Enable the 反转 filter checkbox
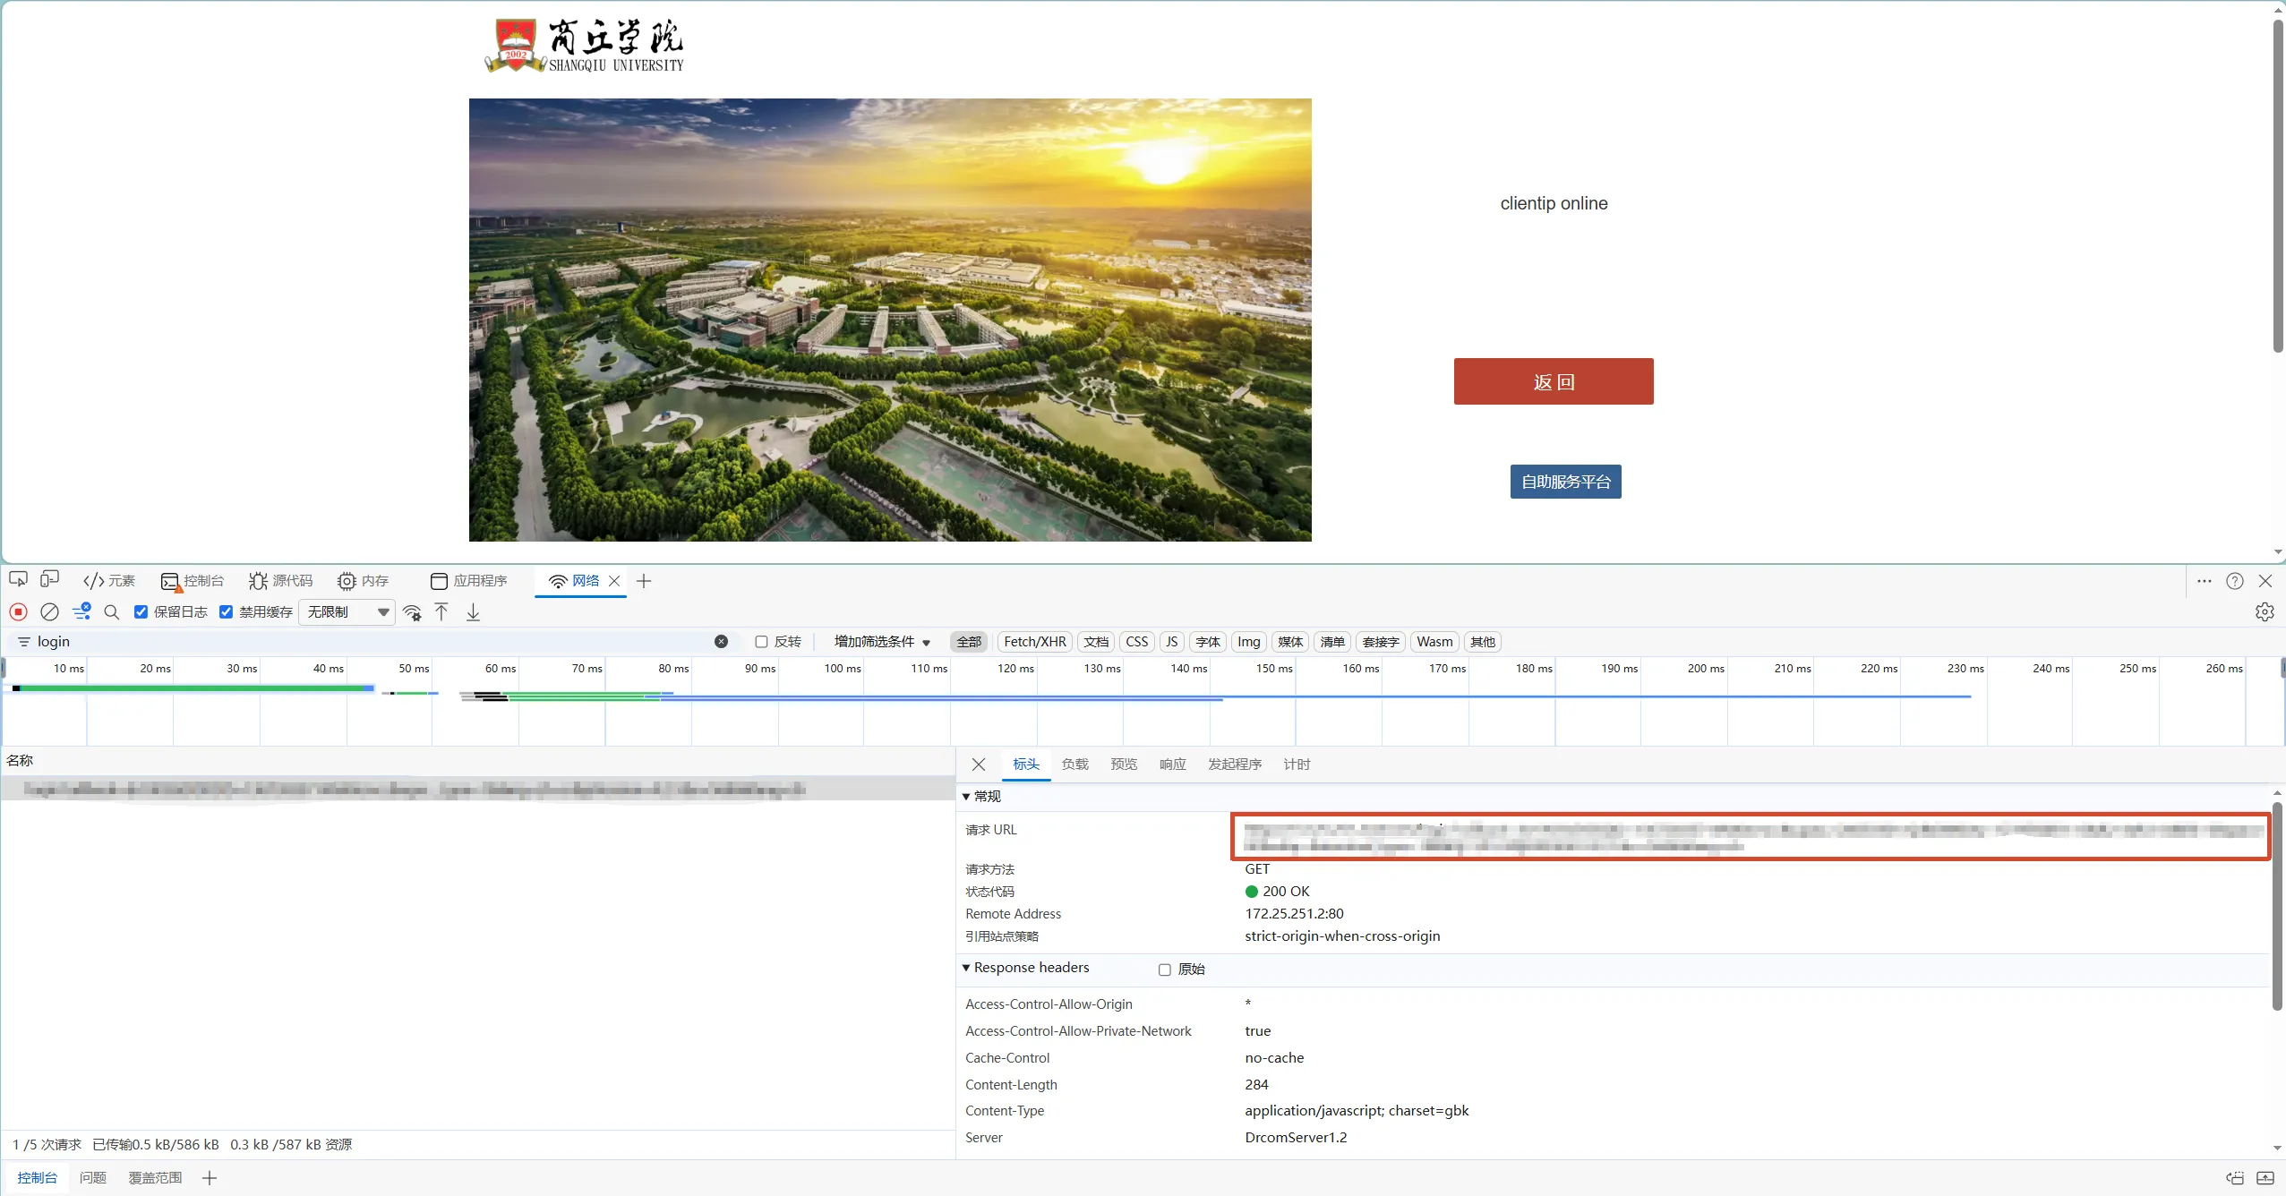 [x=761, y=642]
